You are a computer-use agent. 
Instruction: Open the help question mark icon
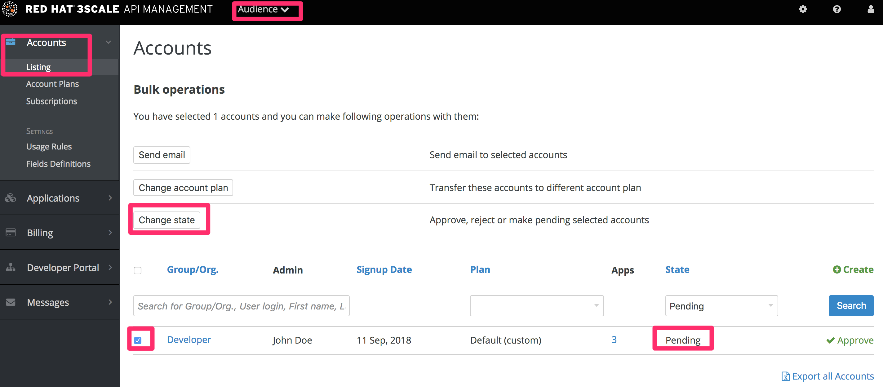837,9
